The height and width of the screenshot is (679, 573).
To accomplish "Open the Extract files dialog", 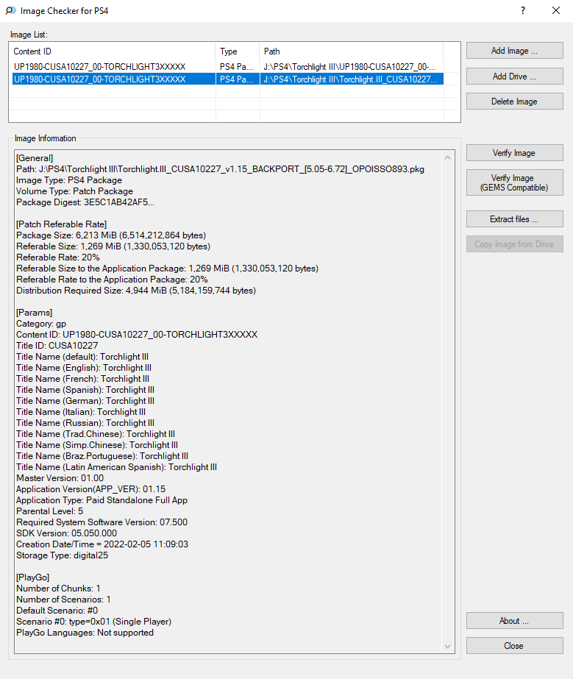I will [515, 219].
